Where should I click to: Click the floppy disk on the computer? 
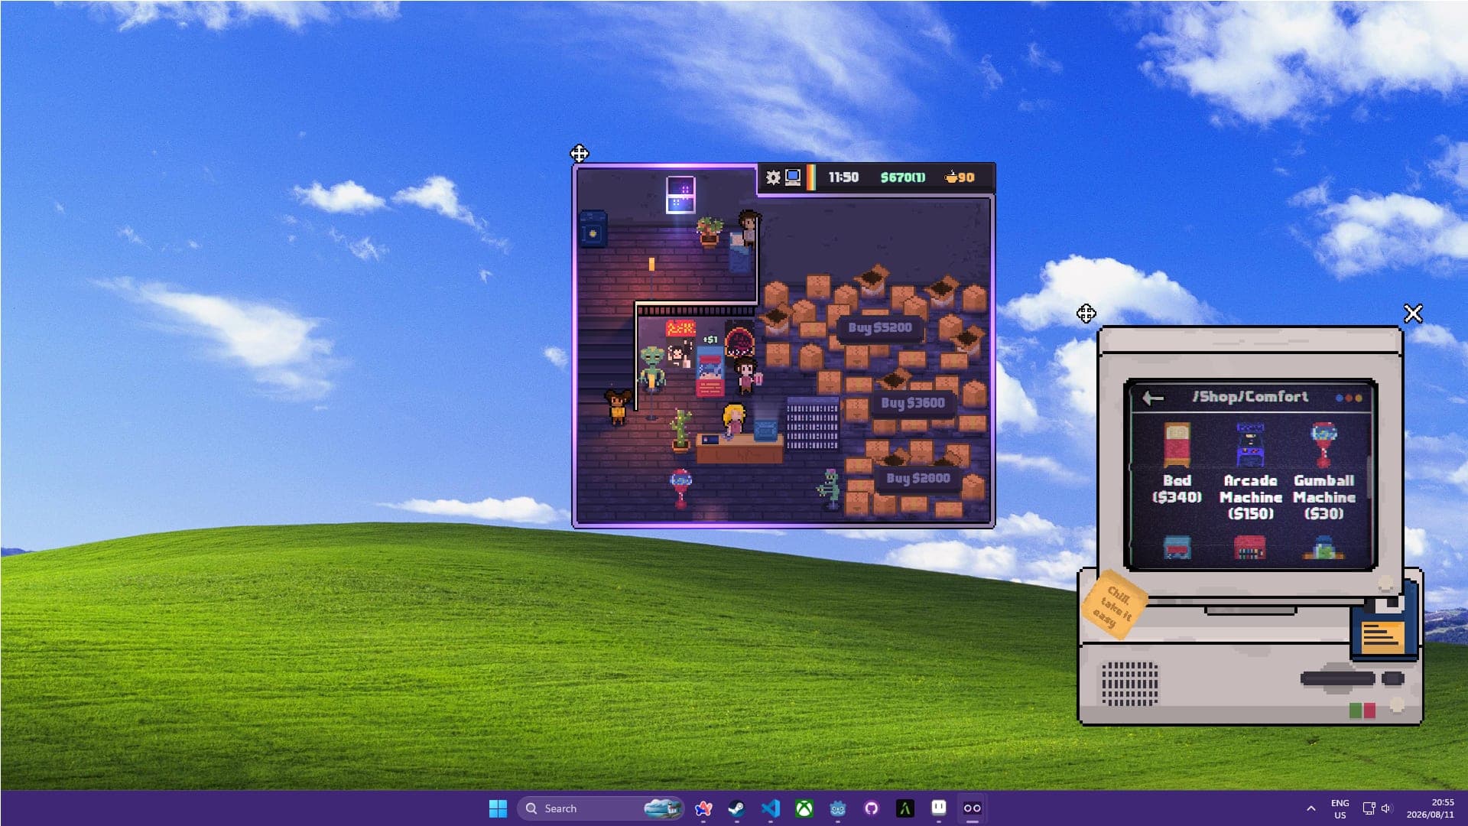click(x=1385, y=626)
